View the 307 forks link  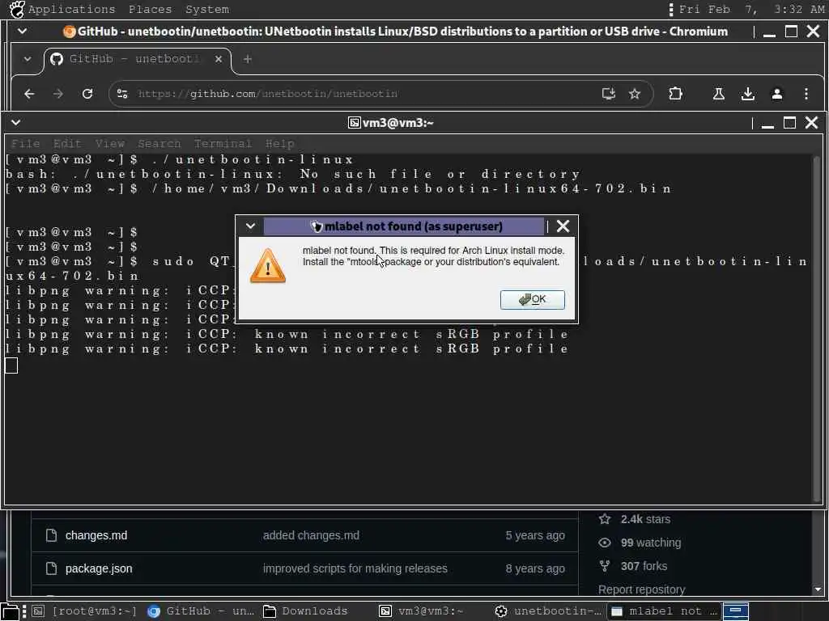(x=644, y=566)
